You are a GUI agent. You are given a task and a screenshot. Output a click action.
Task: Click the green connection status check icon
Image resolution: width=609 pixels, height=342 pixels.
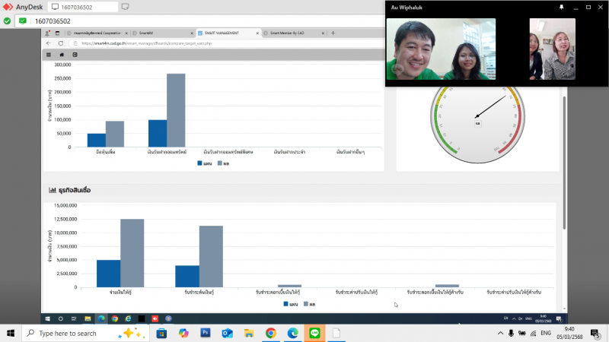coord(7,21)
